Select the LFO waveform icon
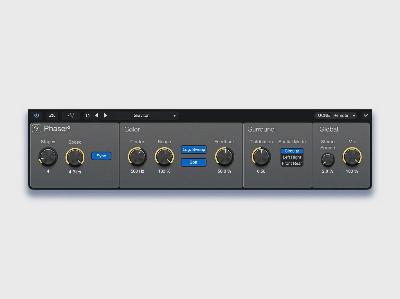The width and height of the screenshot is (400, 299). 71,115
